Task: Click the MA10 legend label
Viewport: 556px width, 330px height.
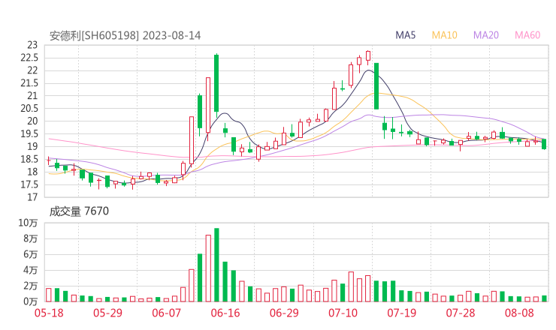Action: pos(444,35)
